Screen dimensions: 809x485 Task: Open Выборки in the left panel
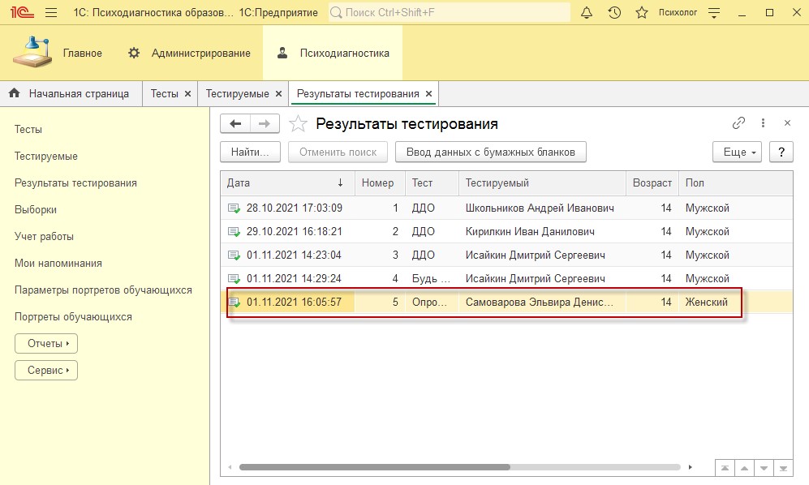[x=36, y=210]
